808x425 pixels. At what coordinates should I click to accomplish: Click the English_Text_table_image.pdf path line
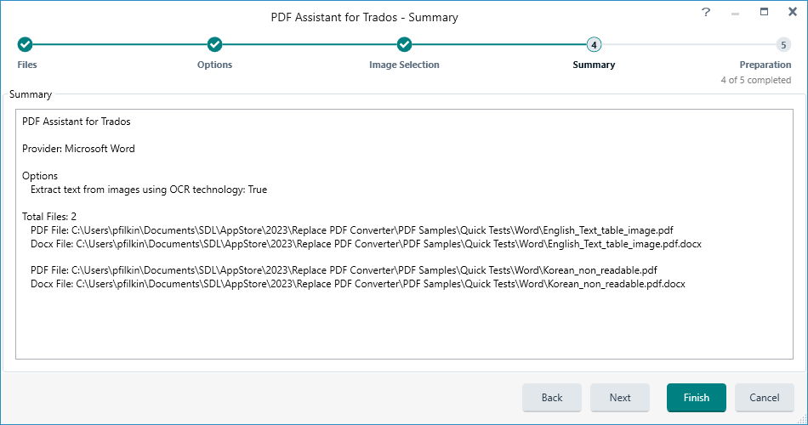[352, 230]
